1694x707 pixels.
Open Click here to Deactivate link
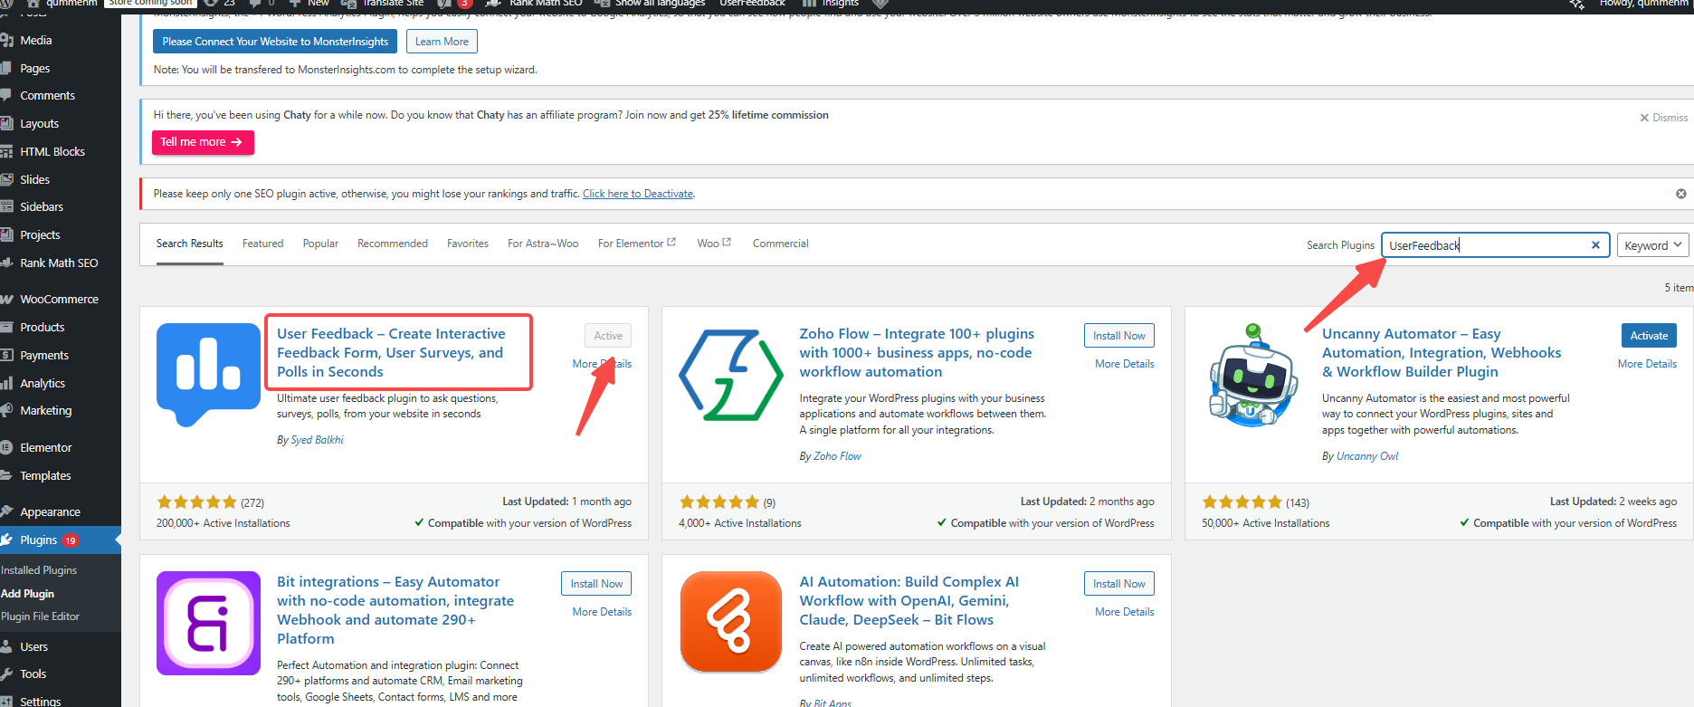637,194
